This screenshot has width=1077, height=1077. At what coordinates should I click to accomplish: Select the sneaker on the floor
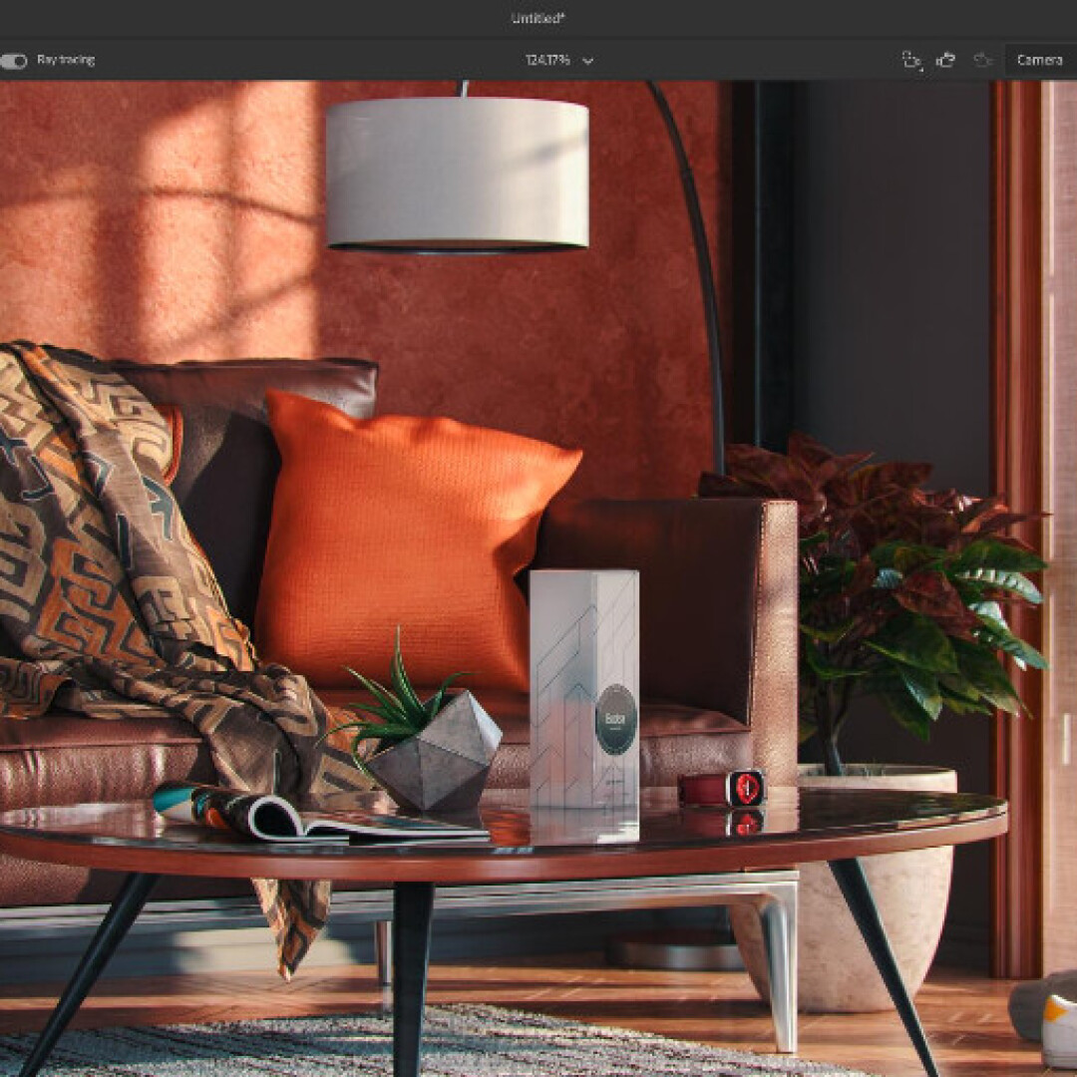click(x=1047, y=1017)
